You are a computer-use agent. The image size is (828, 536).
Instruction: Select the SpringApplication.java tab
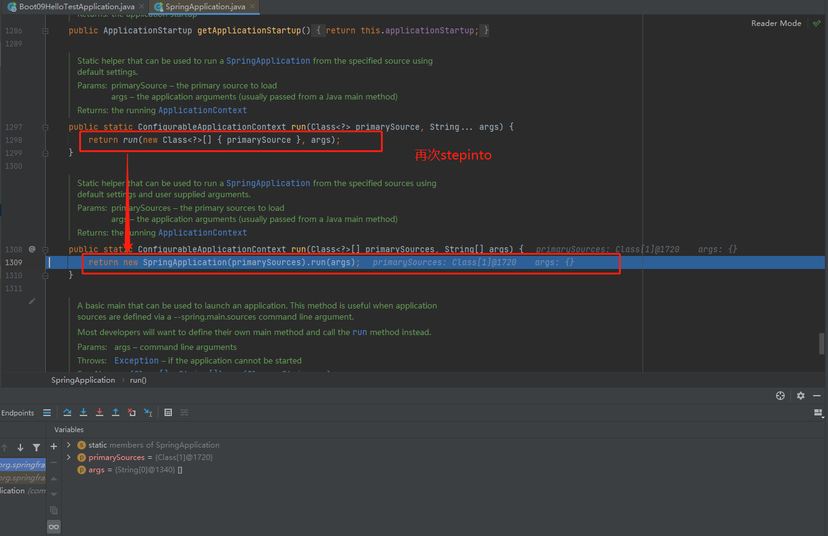[204, 7]
